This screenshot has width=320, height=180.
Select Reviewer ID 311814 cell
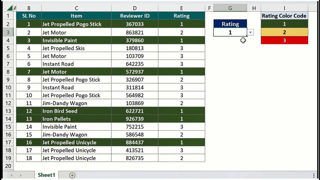point(135,87)
